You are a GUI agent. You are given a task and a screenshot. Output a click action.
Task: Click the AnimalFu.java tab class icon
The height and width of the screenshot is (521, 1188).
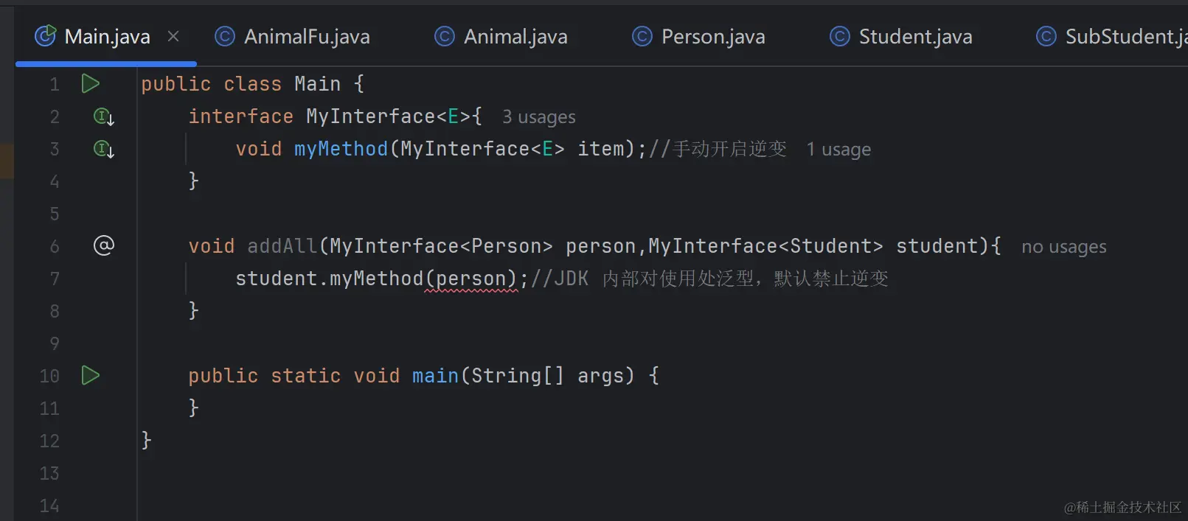(225, 36)
